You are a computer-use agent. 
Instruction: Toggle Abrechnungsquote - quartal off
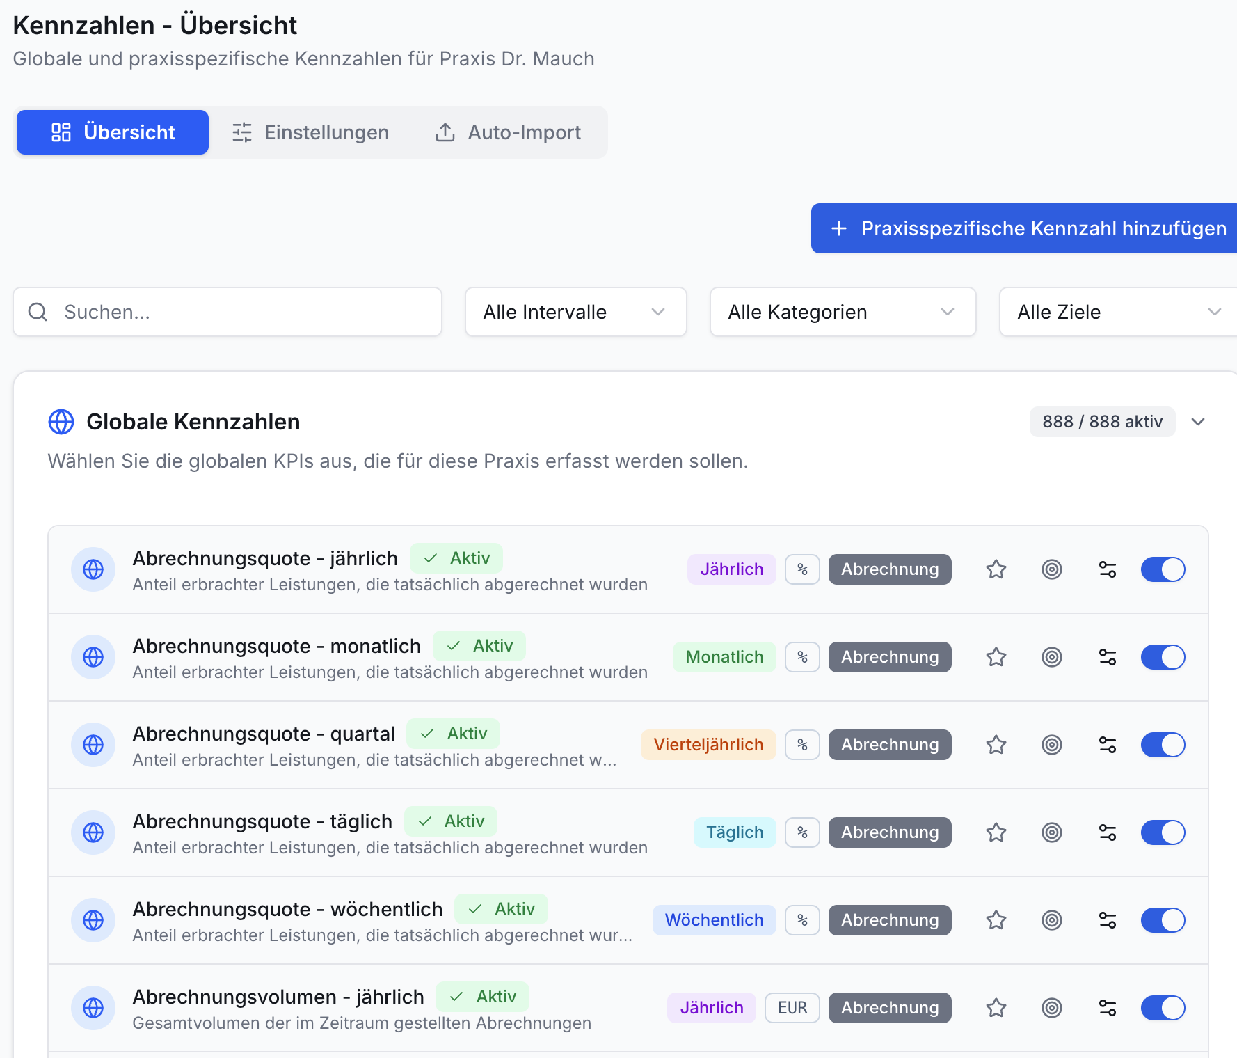click(x=1163, y=745)
